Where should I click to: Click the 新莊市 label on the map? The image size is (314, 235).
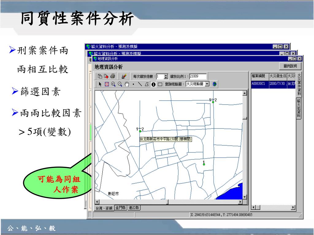pyautogui.click(x=113, y=194)
